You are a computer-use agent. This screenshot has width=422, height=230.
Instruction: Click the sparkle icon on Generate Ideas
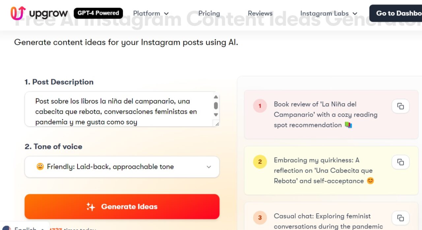[90, 207]
